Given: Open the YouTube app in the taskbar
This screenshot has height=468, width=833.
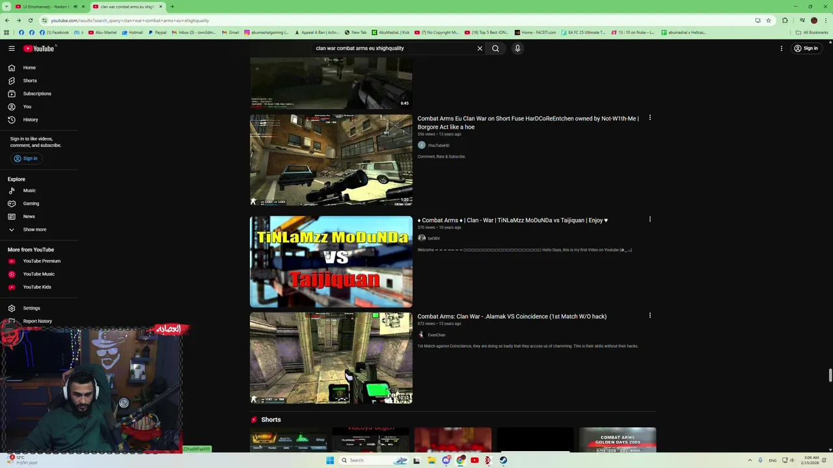Looking at the screenshot, I should click(x=474, y=460).
